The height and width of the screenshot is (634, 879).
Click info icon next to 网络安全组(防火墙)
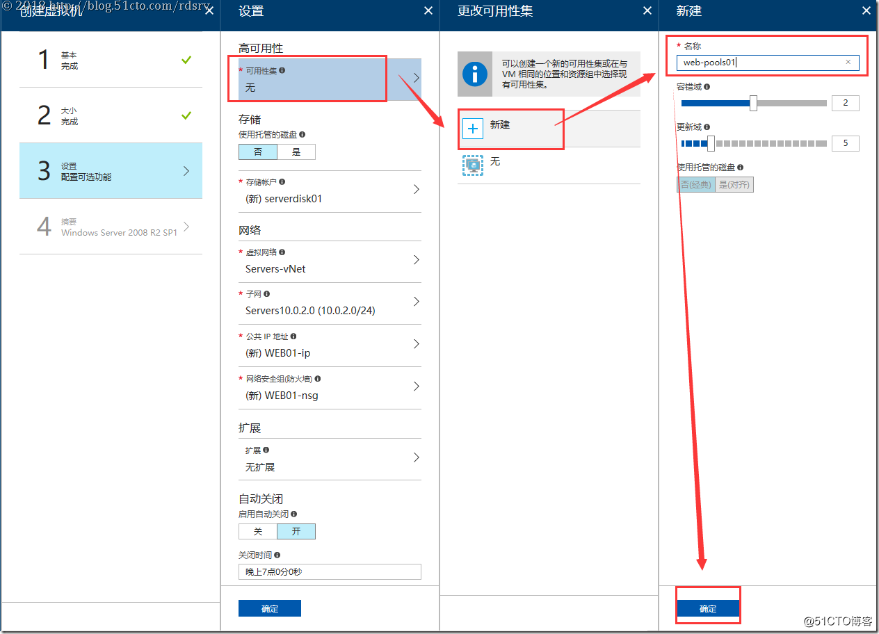coord(318,379)
